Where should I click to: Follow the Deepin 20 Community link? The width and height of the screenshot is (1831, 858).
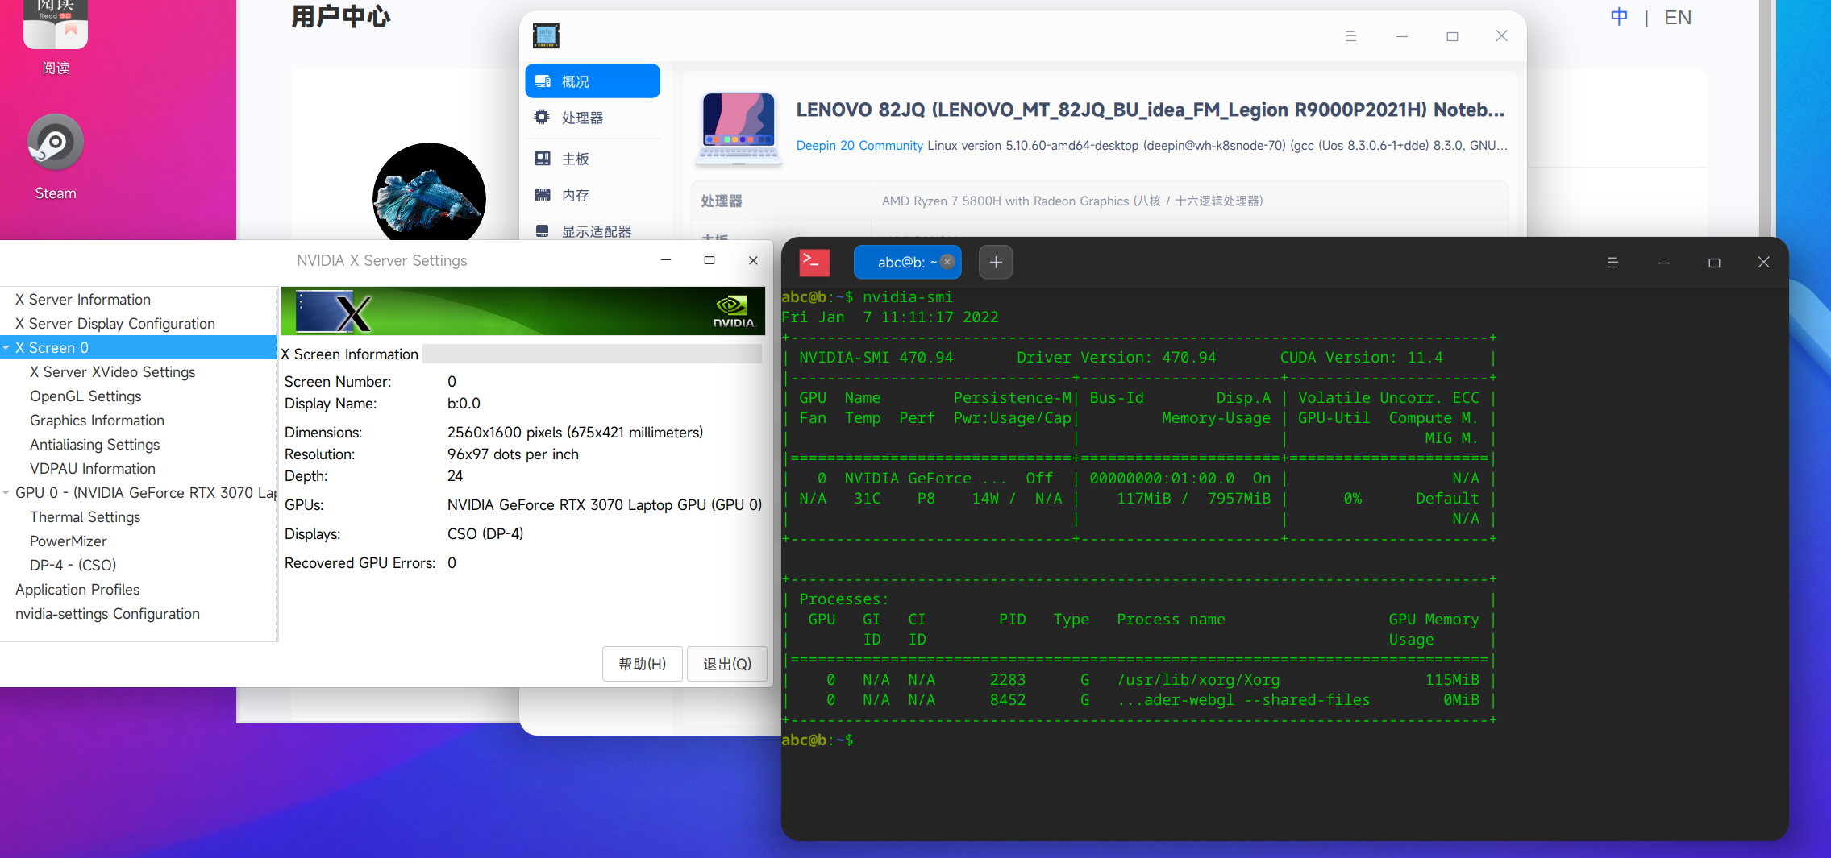(859, 146)
